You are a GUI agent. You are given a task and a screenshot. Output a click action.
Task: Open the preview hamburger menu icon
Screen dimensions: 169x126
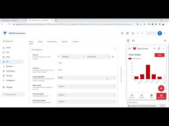pos(130,49)
